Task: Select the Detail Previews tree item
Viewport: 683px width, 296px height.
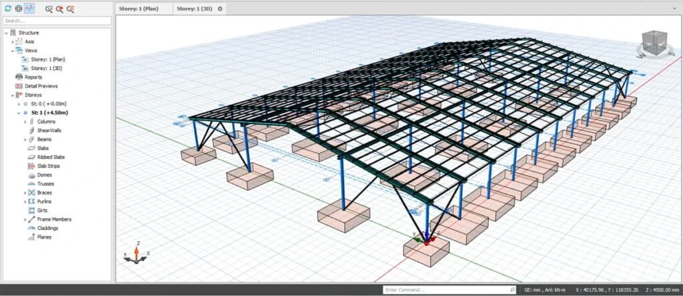Action: 41,86
